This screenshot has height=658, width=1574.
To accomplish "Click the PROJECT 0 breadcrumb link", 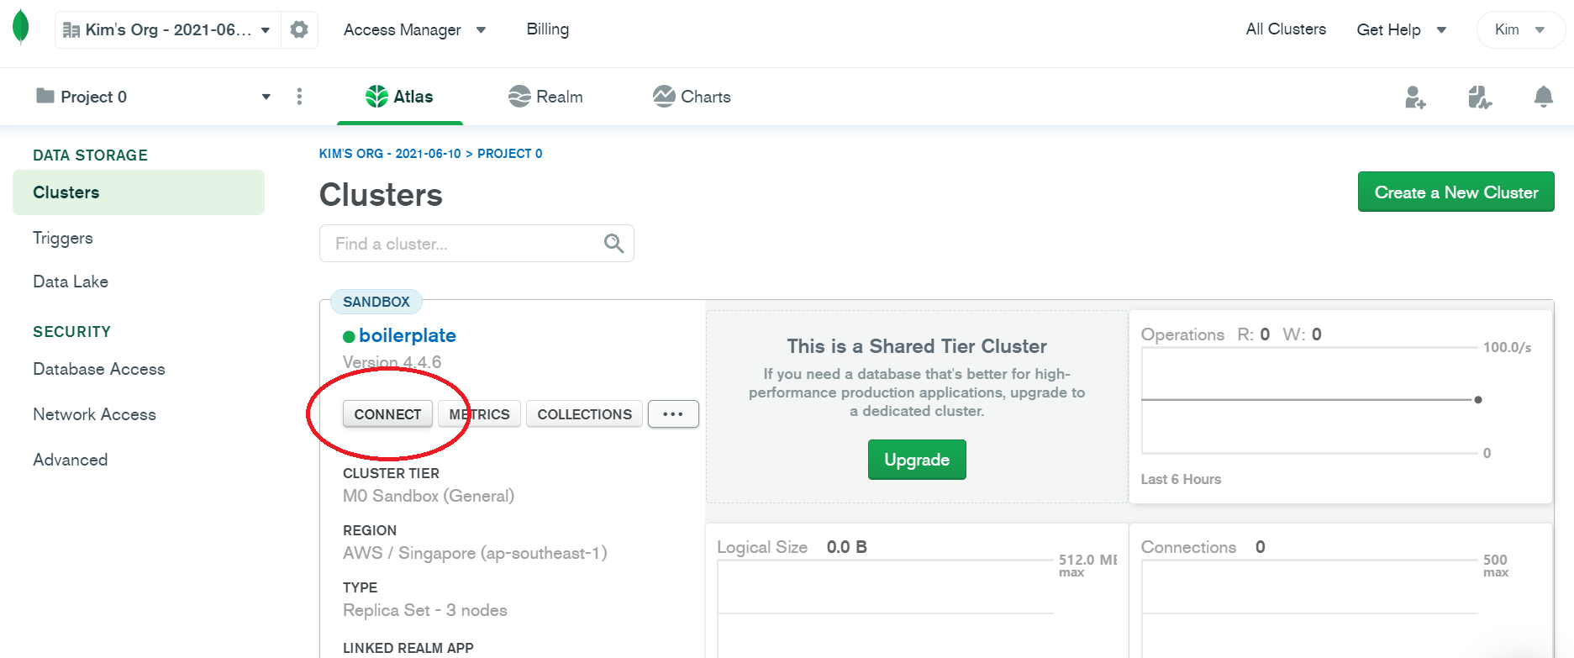I will pos(510,154).
